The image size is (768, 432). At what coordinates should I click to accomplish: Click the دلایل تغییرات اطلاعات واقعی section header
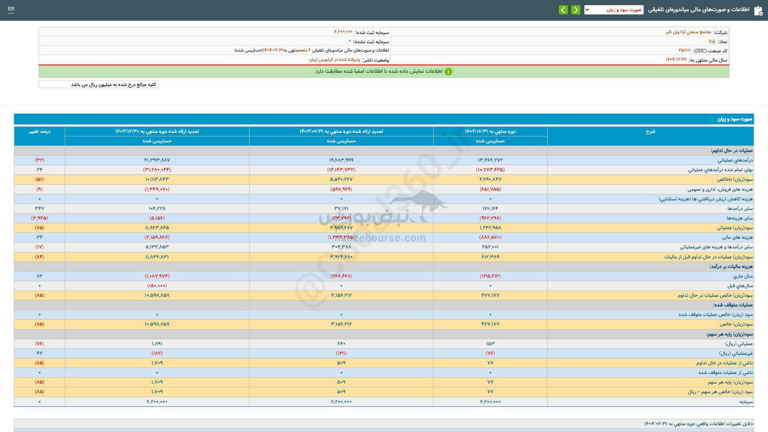(698, 424)
